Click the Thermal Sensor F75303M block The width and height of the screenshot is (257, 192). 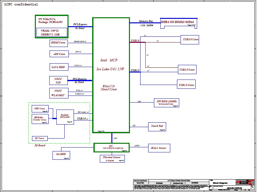pyautogui.click(x=112, y=159)
